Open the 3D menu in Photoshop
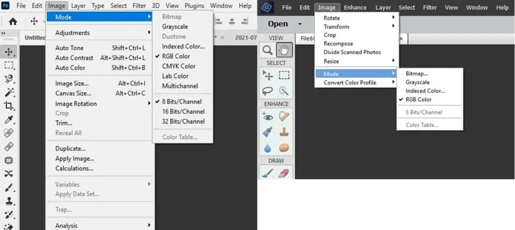Screen dimensions: 515x230 pos(156,6)
